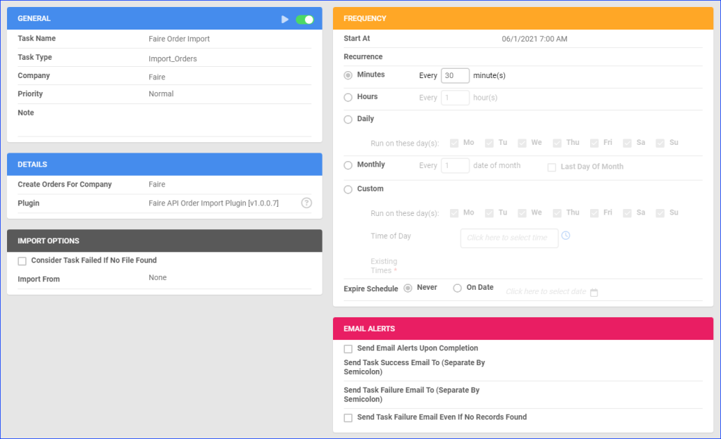Viewport: 721px width, 439px height.
Task: Click the Import From value None
Action: [158, 278]
